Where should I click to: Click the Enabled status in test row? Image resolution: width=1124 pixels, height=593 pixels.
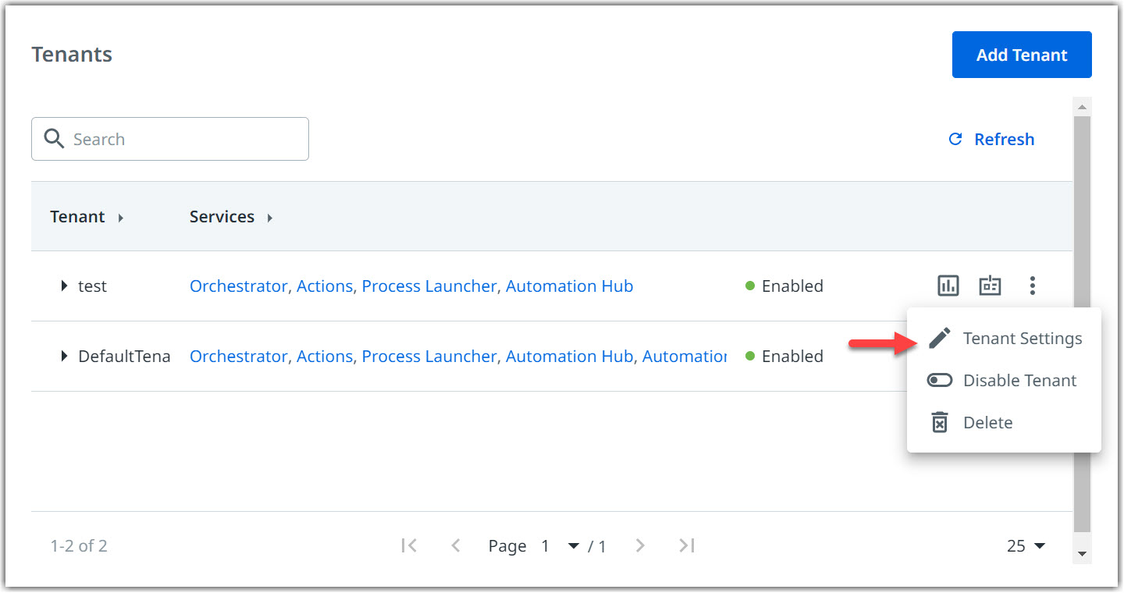coord(784,286)
